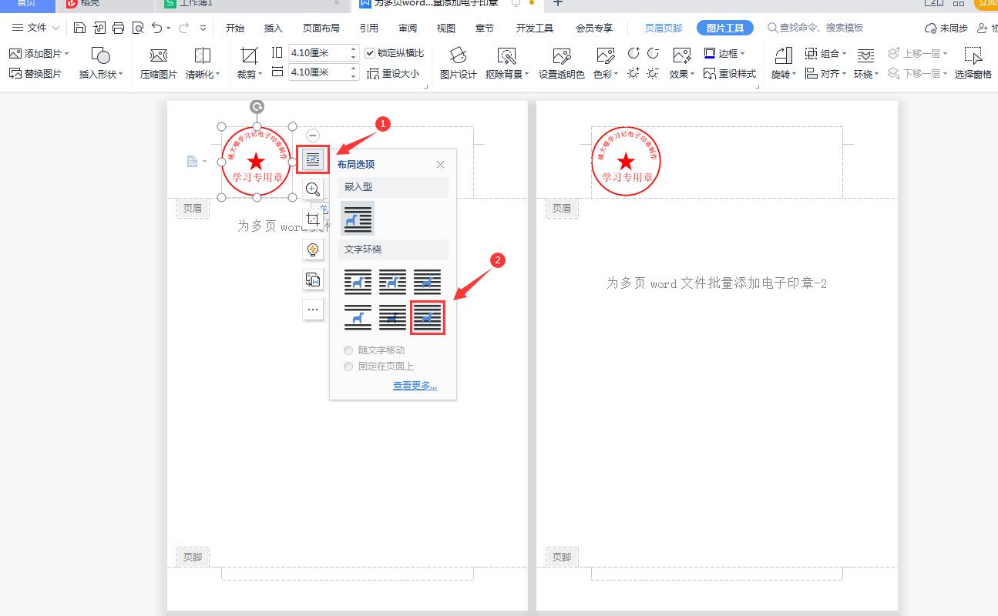
Task: Select the tight text wrap layout option
Action: point(392,282)
